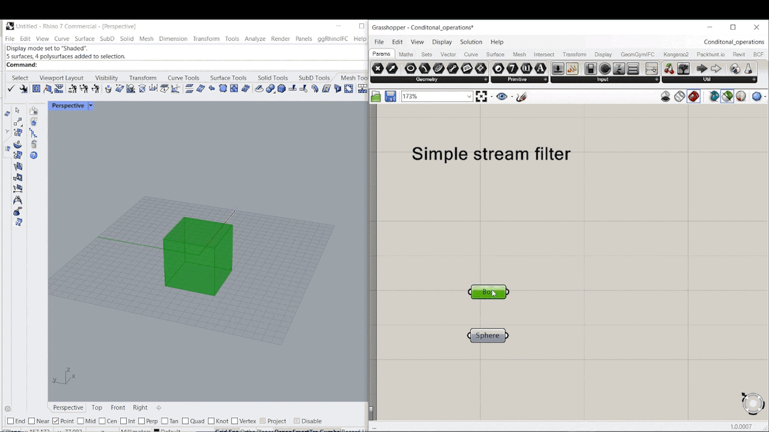
Task: Select the Sphere parameter on canvas
Action: coord(488,335)
